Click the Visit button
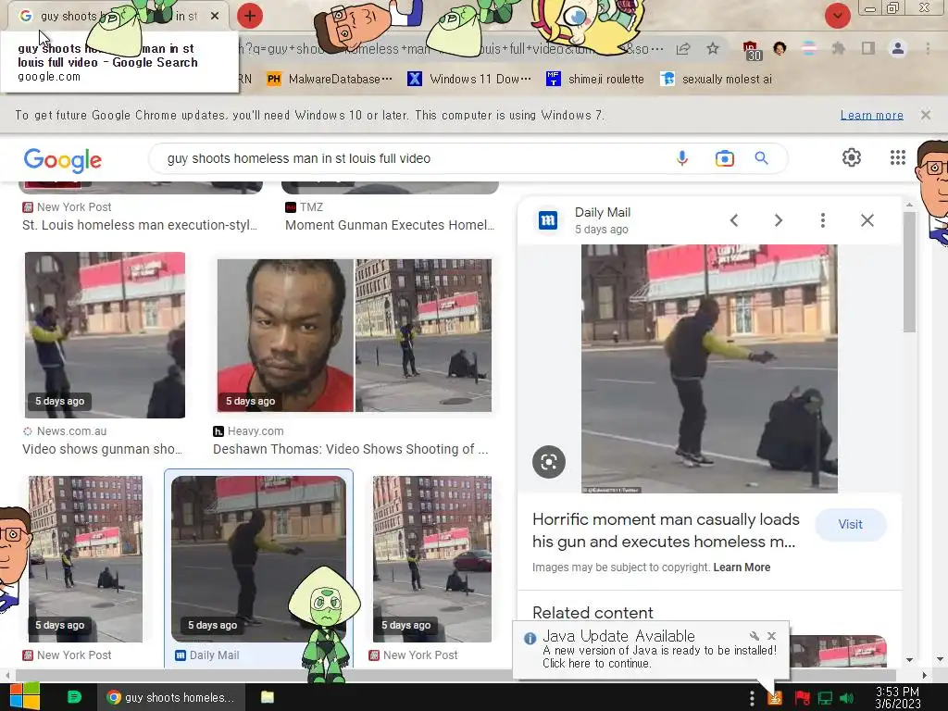The image size is (948, 711). [850, 525]
